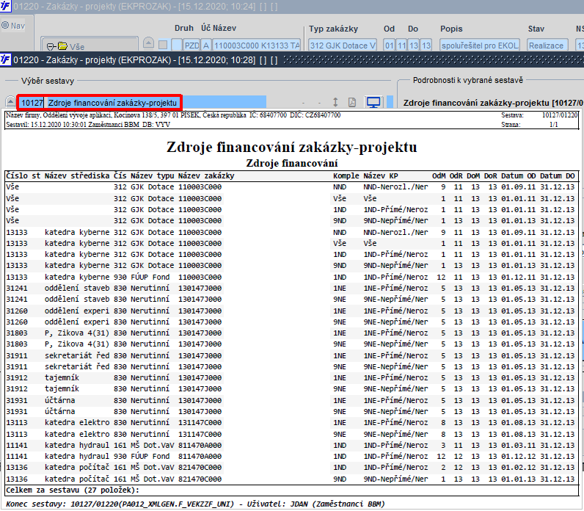Select the Vše tree item
584x511 pixels.
76,46
